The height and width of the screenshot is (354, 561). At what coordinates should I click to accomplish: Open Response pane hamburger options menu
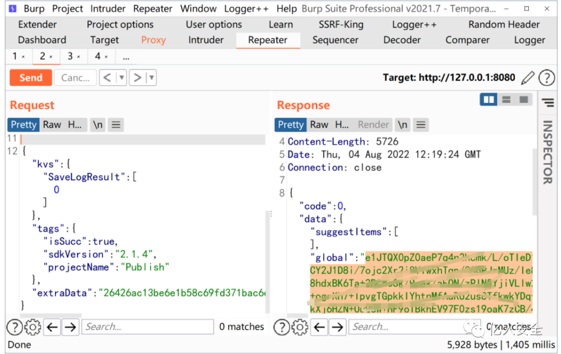pyautogui.click(x=421, y=125)
